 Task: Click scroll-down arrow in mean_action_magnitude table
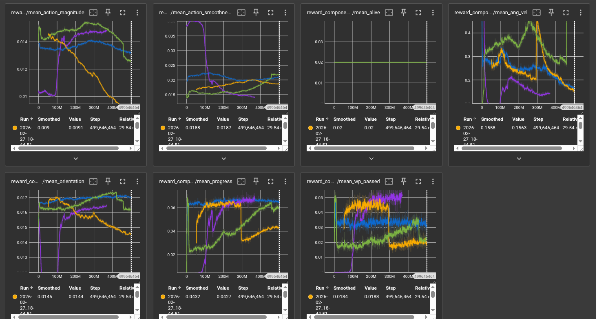[137, 141]
